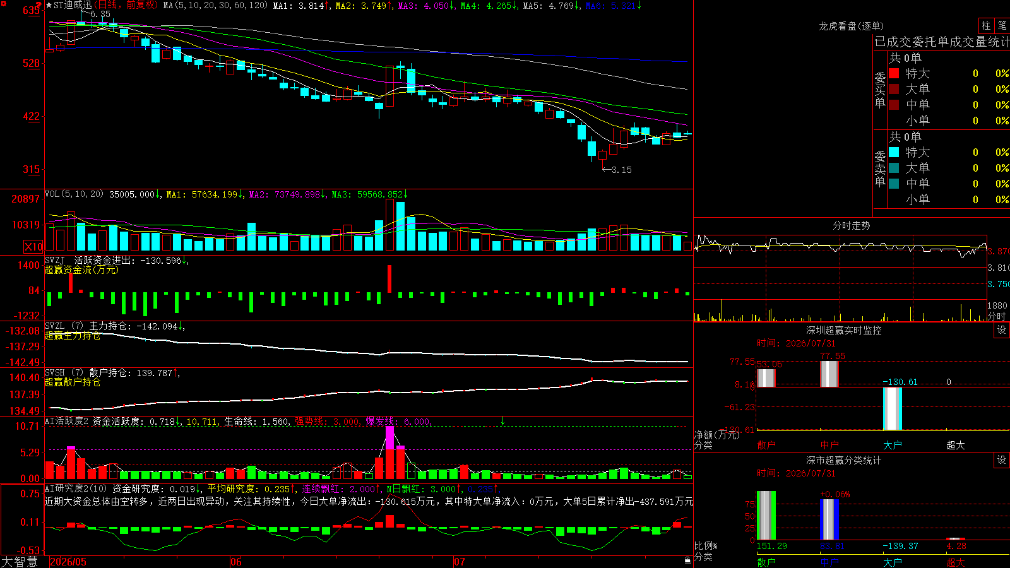Image resolution: width=1010 pixels, height=568 pixels.
Task: Select 大户 category in 深圳超赢实时监控
Action: pyautogui.click(x=893, y=445)
